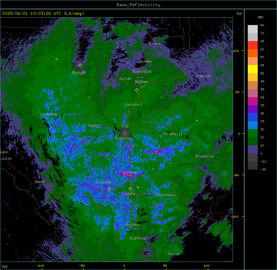Click the Didsbury town label
This screenshot has width=277, height=270.
coord(123,138)
